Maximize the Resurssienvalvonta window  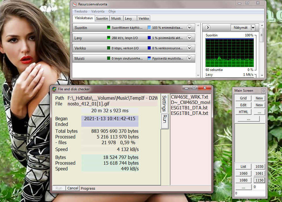247,3
